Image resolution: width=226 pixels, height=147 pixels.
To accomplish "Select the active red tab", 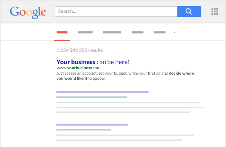I will 62,32.
